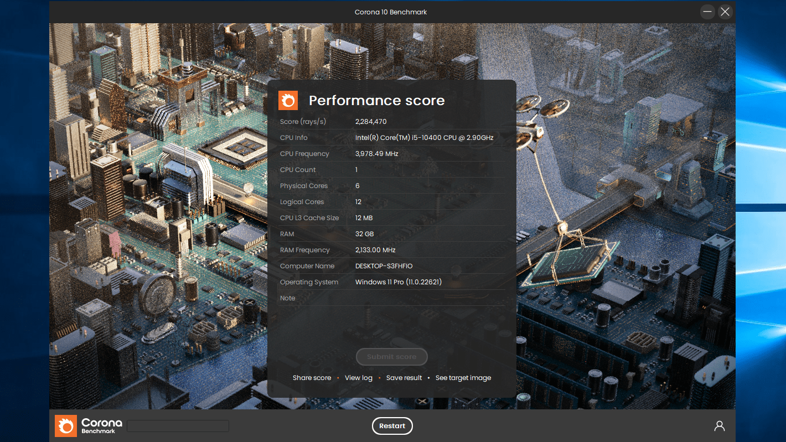
Task: Click the Computer Name label
Action: pyautogui.click(x=307, y=266)
